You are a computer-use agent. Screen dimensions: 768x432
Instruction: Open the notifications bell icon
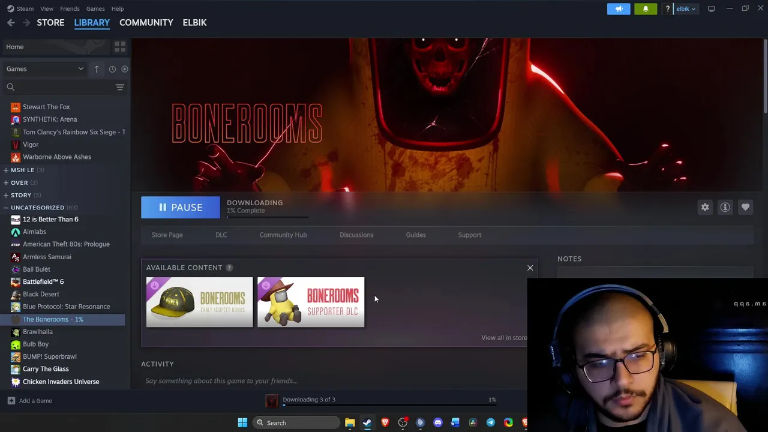(646, 9)
